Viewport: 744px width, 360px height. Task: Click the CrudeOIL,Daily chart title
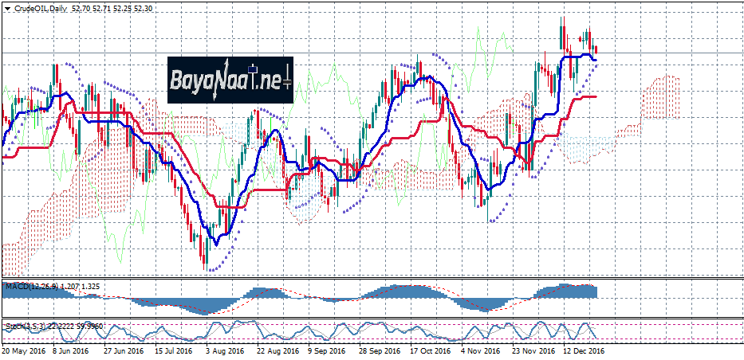click(40, 7)
